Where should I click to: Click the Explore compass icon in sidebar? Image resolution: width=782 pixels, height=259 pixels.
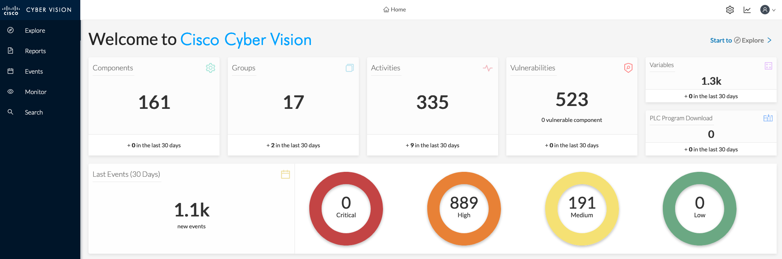(11, 30)
